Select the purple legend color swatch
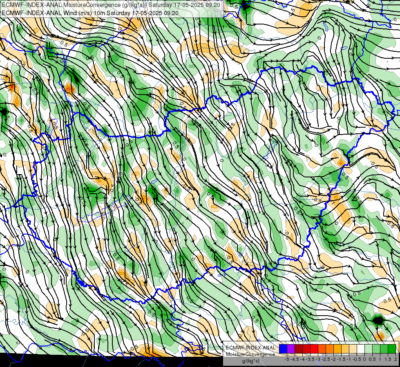400x367 pixels. click(291, 349)
